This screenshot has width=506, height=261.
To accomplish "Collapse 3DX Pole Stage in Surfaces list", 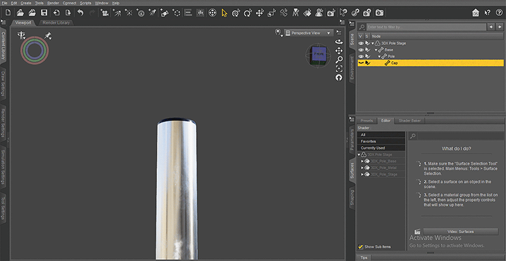I will (359, 155).
